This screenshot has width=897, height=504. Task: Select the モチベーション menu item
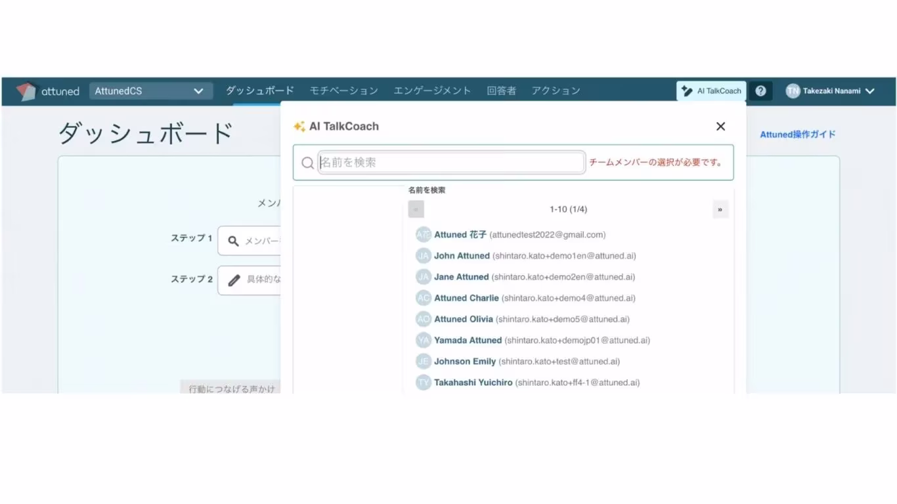tap(343, 91)
